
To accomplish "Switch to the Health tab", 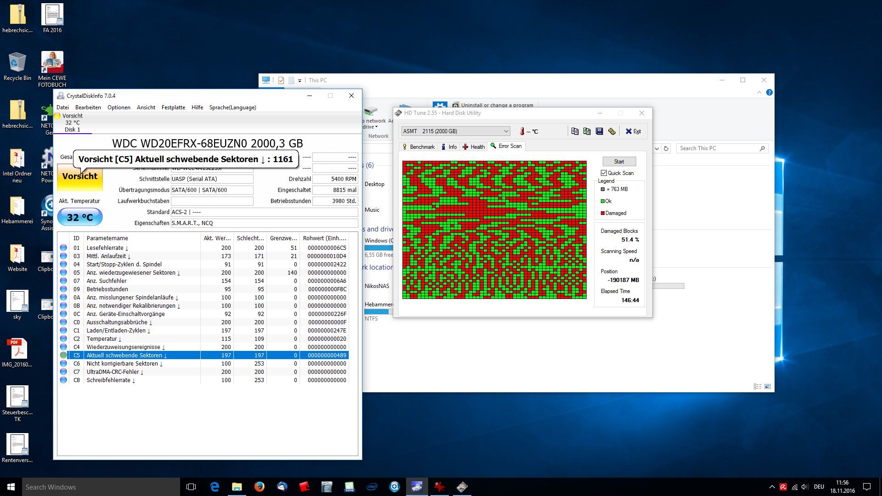I will 474,147.
